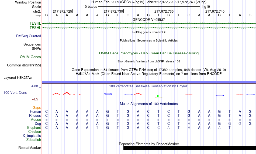
Task: Open the Short Genetic Variants from dbSNP title
Action: 149,61
